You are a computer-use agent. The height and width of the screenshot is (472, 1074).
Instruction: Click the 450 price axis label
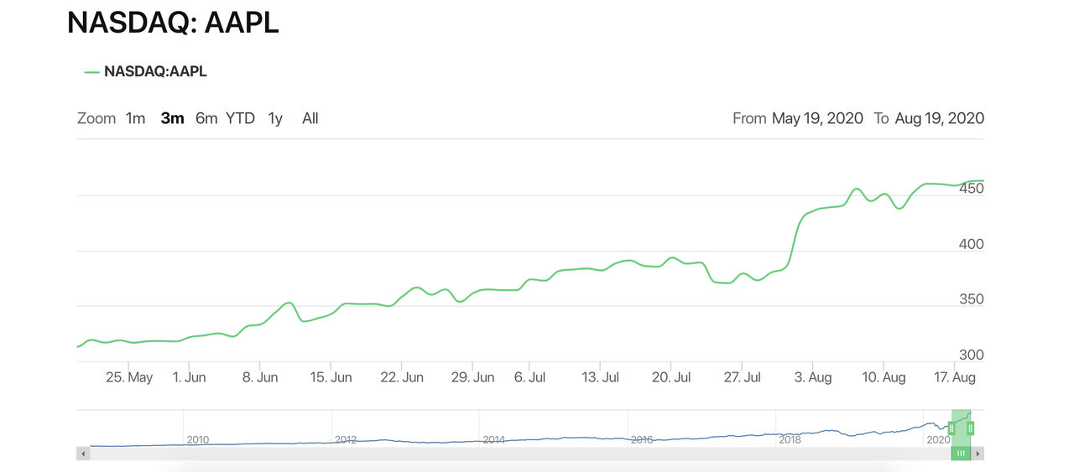point(972,189)
